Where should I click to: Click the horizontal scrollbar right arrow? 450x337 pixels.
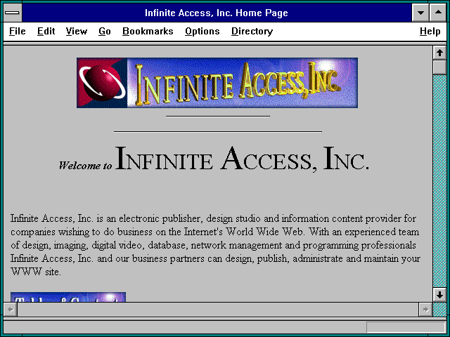[x=425, y=310]
